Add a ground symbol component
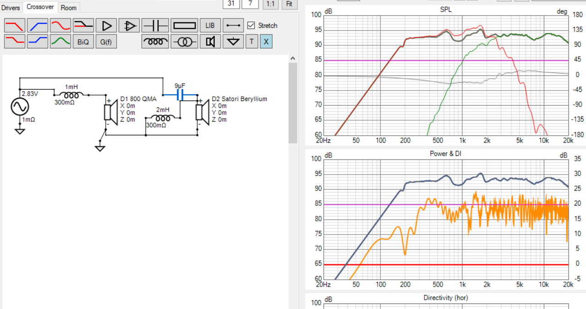 pos(234,42)
